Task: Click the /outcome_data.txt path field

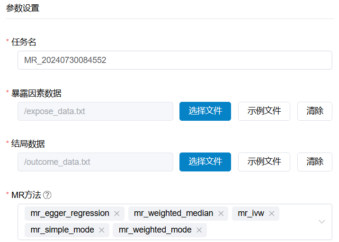Action: click(95, 162)
